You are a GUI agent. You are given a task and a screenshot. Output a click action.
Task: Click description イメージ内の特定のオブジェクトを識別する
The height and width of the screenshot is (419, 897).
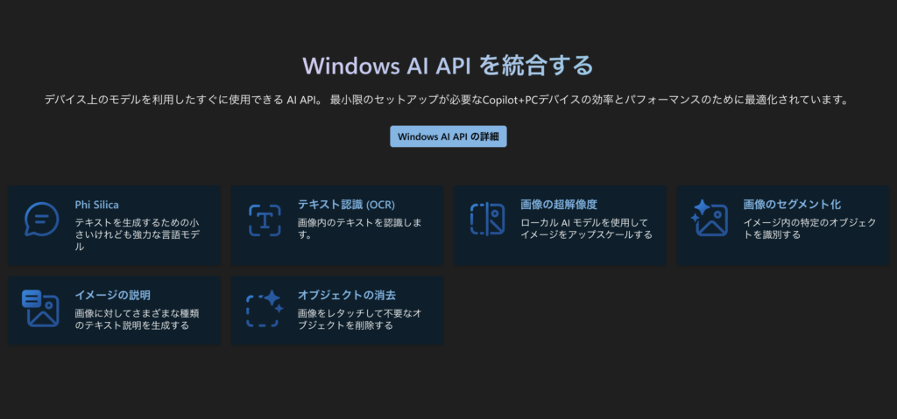coord(810,228)
